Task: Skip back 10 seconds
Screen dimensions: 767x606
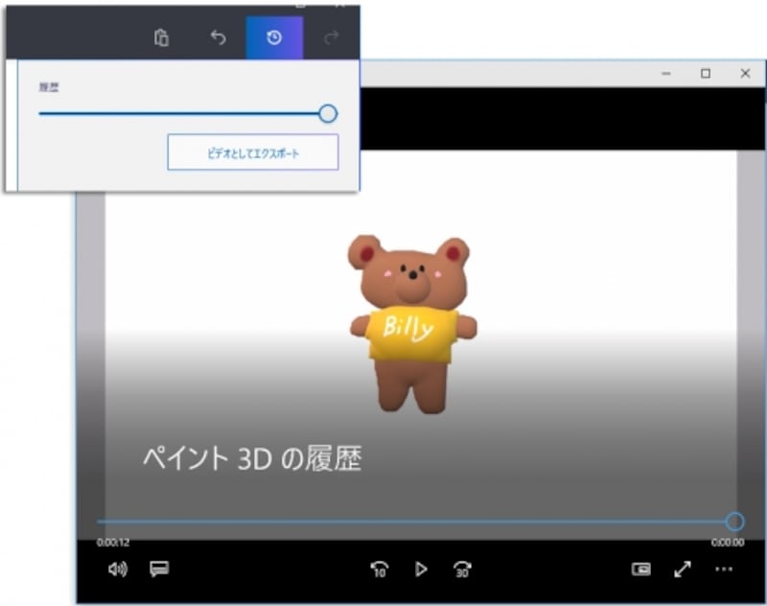Action: (379, 570)
